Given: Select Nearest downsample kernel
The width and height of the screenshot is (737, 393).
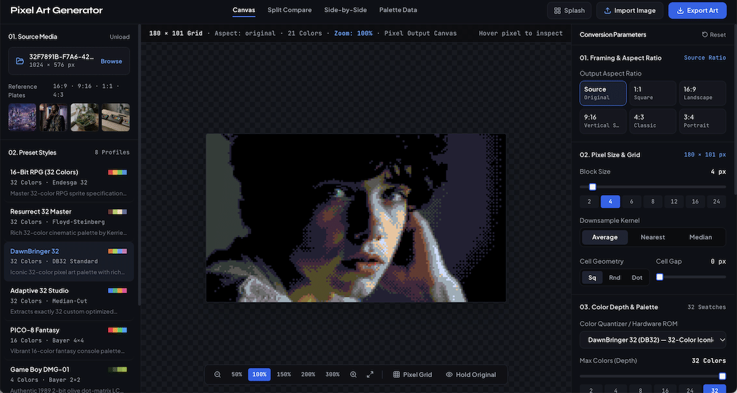Looking at the screenshot, I should [x=653, y=237].
